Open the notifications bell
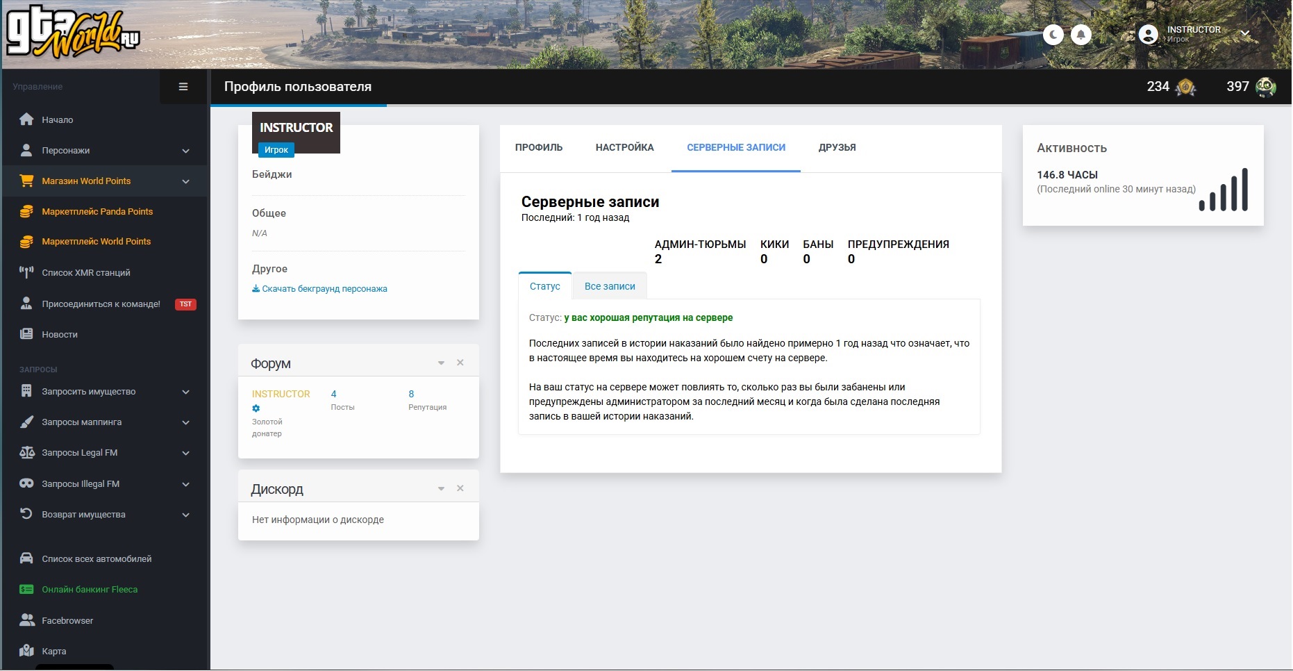This screenshot has width=1293, height=671. [1081, 34]
